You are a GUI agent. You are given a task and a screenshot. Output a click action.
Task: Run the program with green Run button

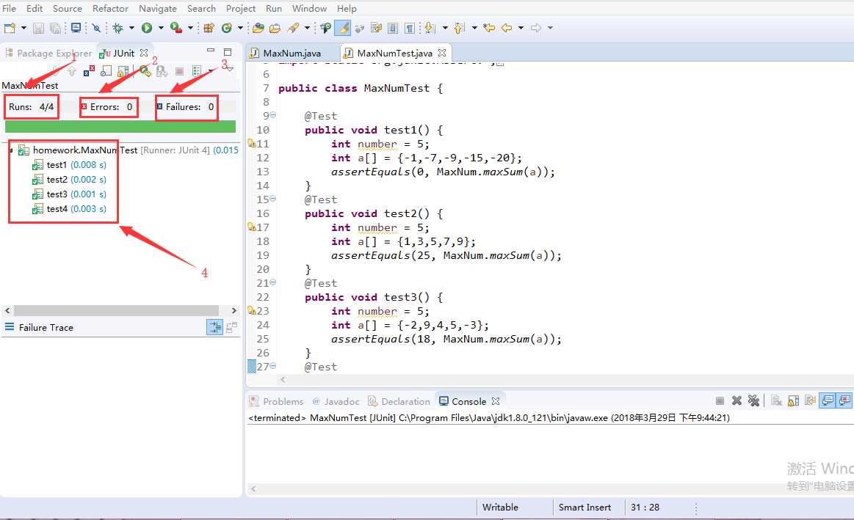click(147, 28)
